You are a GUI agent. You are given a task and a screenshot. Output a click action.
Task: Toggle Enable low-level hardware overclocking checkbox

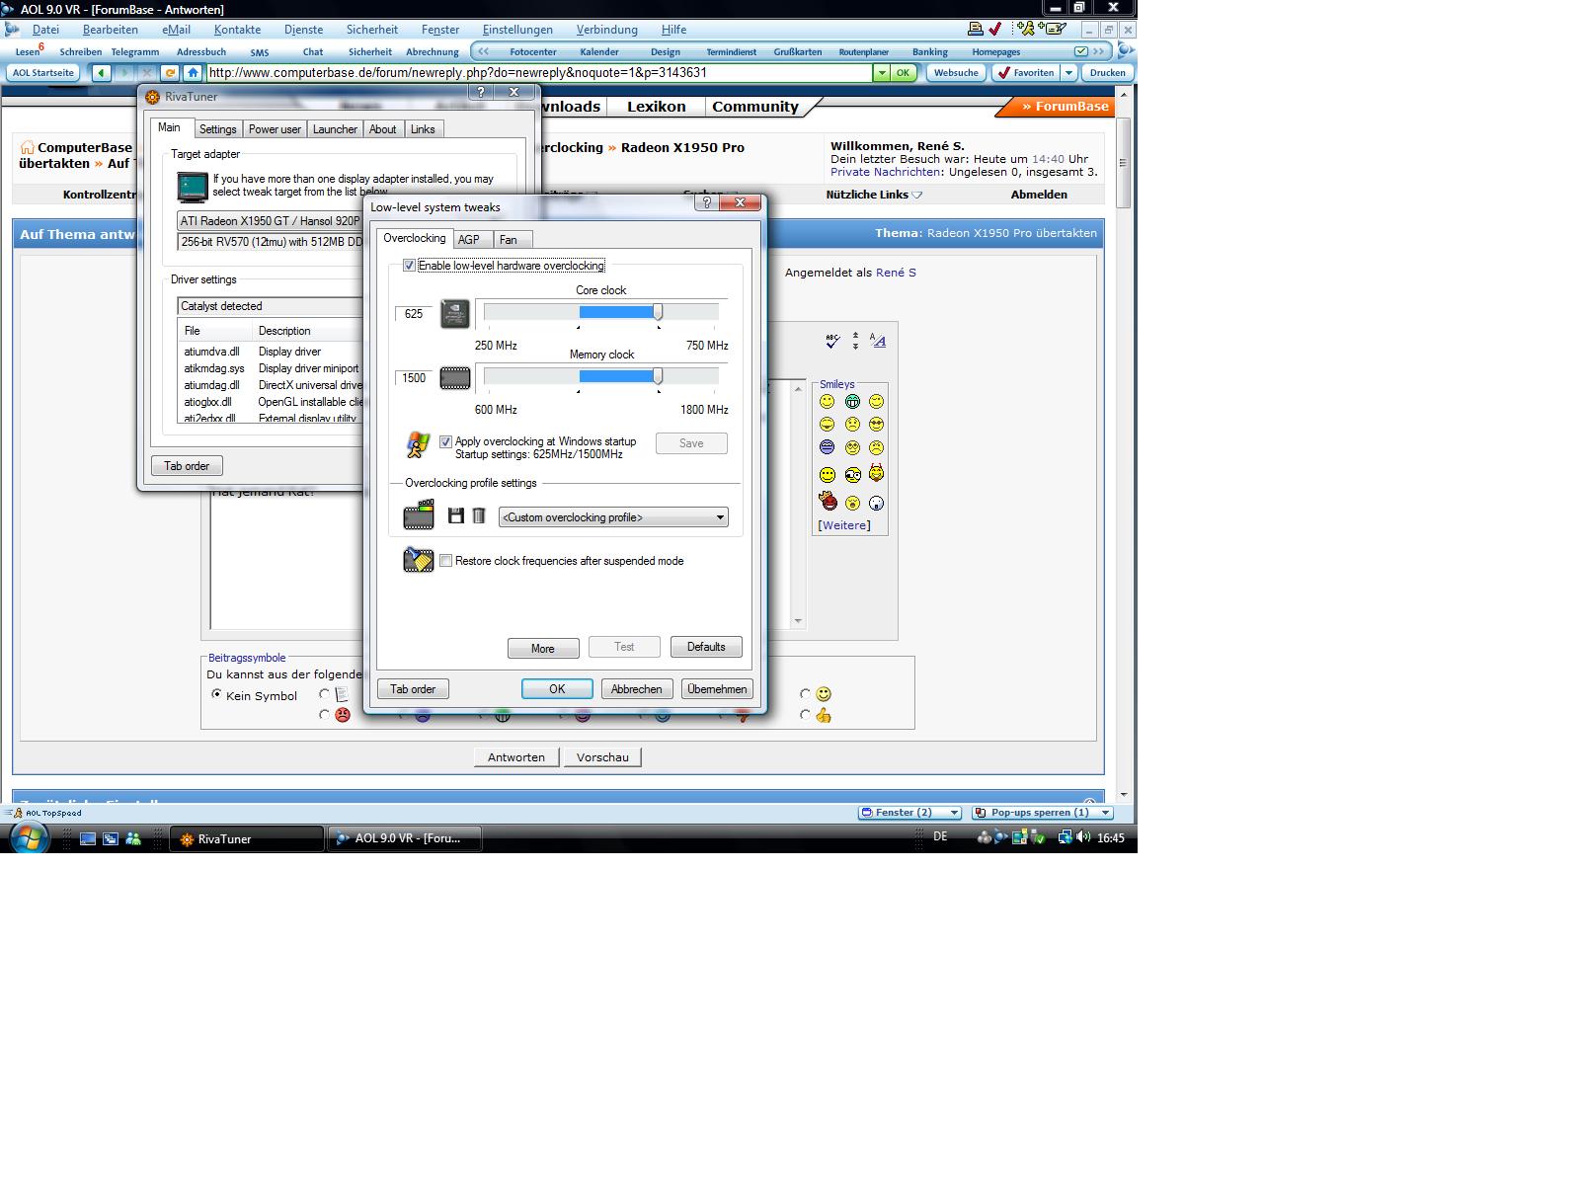pos(409,266)
